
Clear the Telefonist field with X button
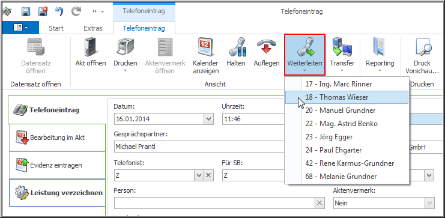208,176
